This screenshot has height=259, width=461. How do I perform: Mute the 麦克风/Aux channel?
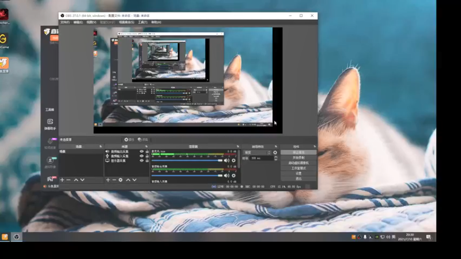coord(226,161)
